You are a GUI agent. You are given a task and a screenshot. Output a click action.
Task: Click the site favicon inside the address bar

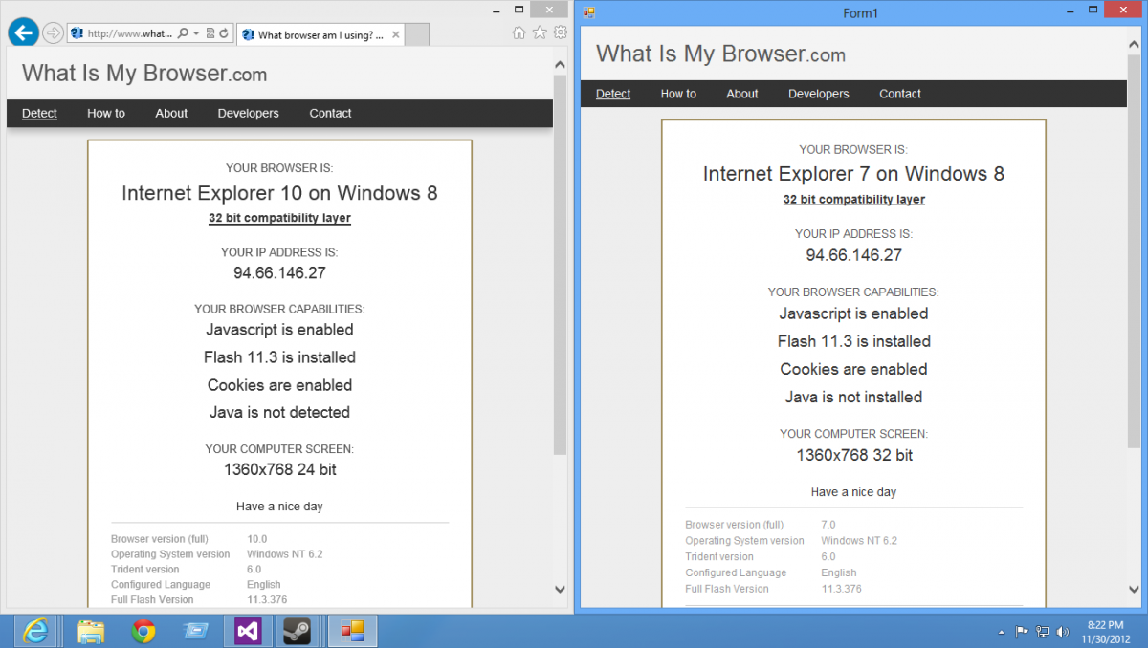77,33
